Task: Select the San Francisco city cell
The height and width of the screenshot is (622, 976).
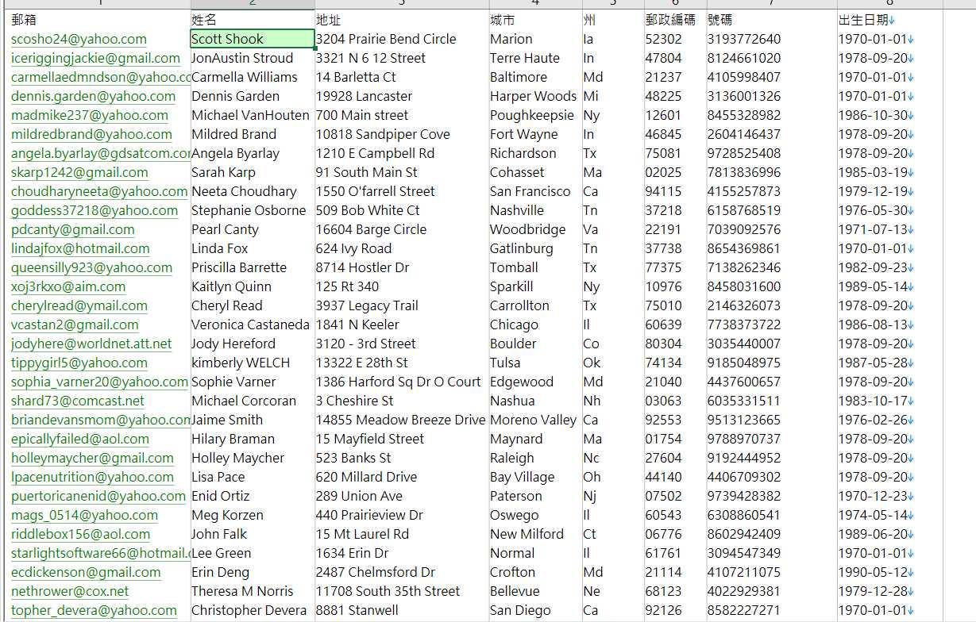Action: coord(535,191)
